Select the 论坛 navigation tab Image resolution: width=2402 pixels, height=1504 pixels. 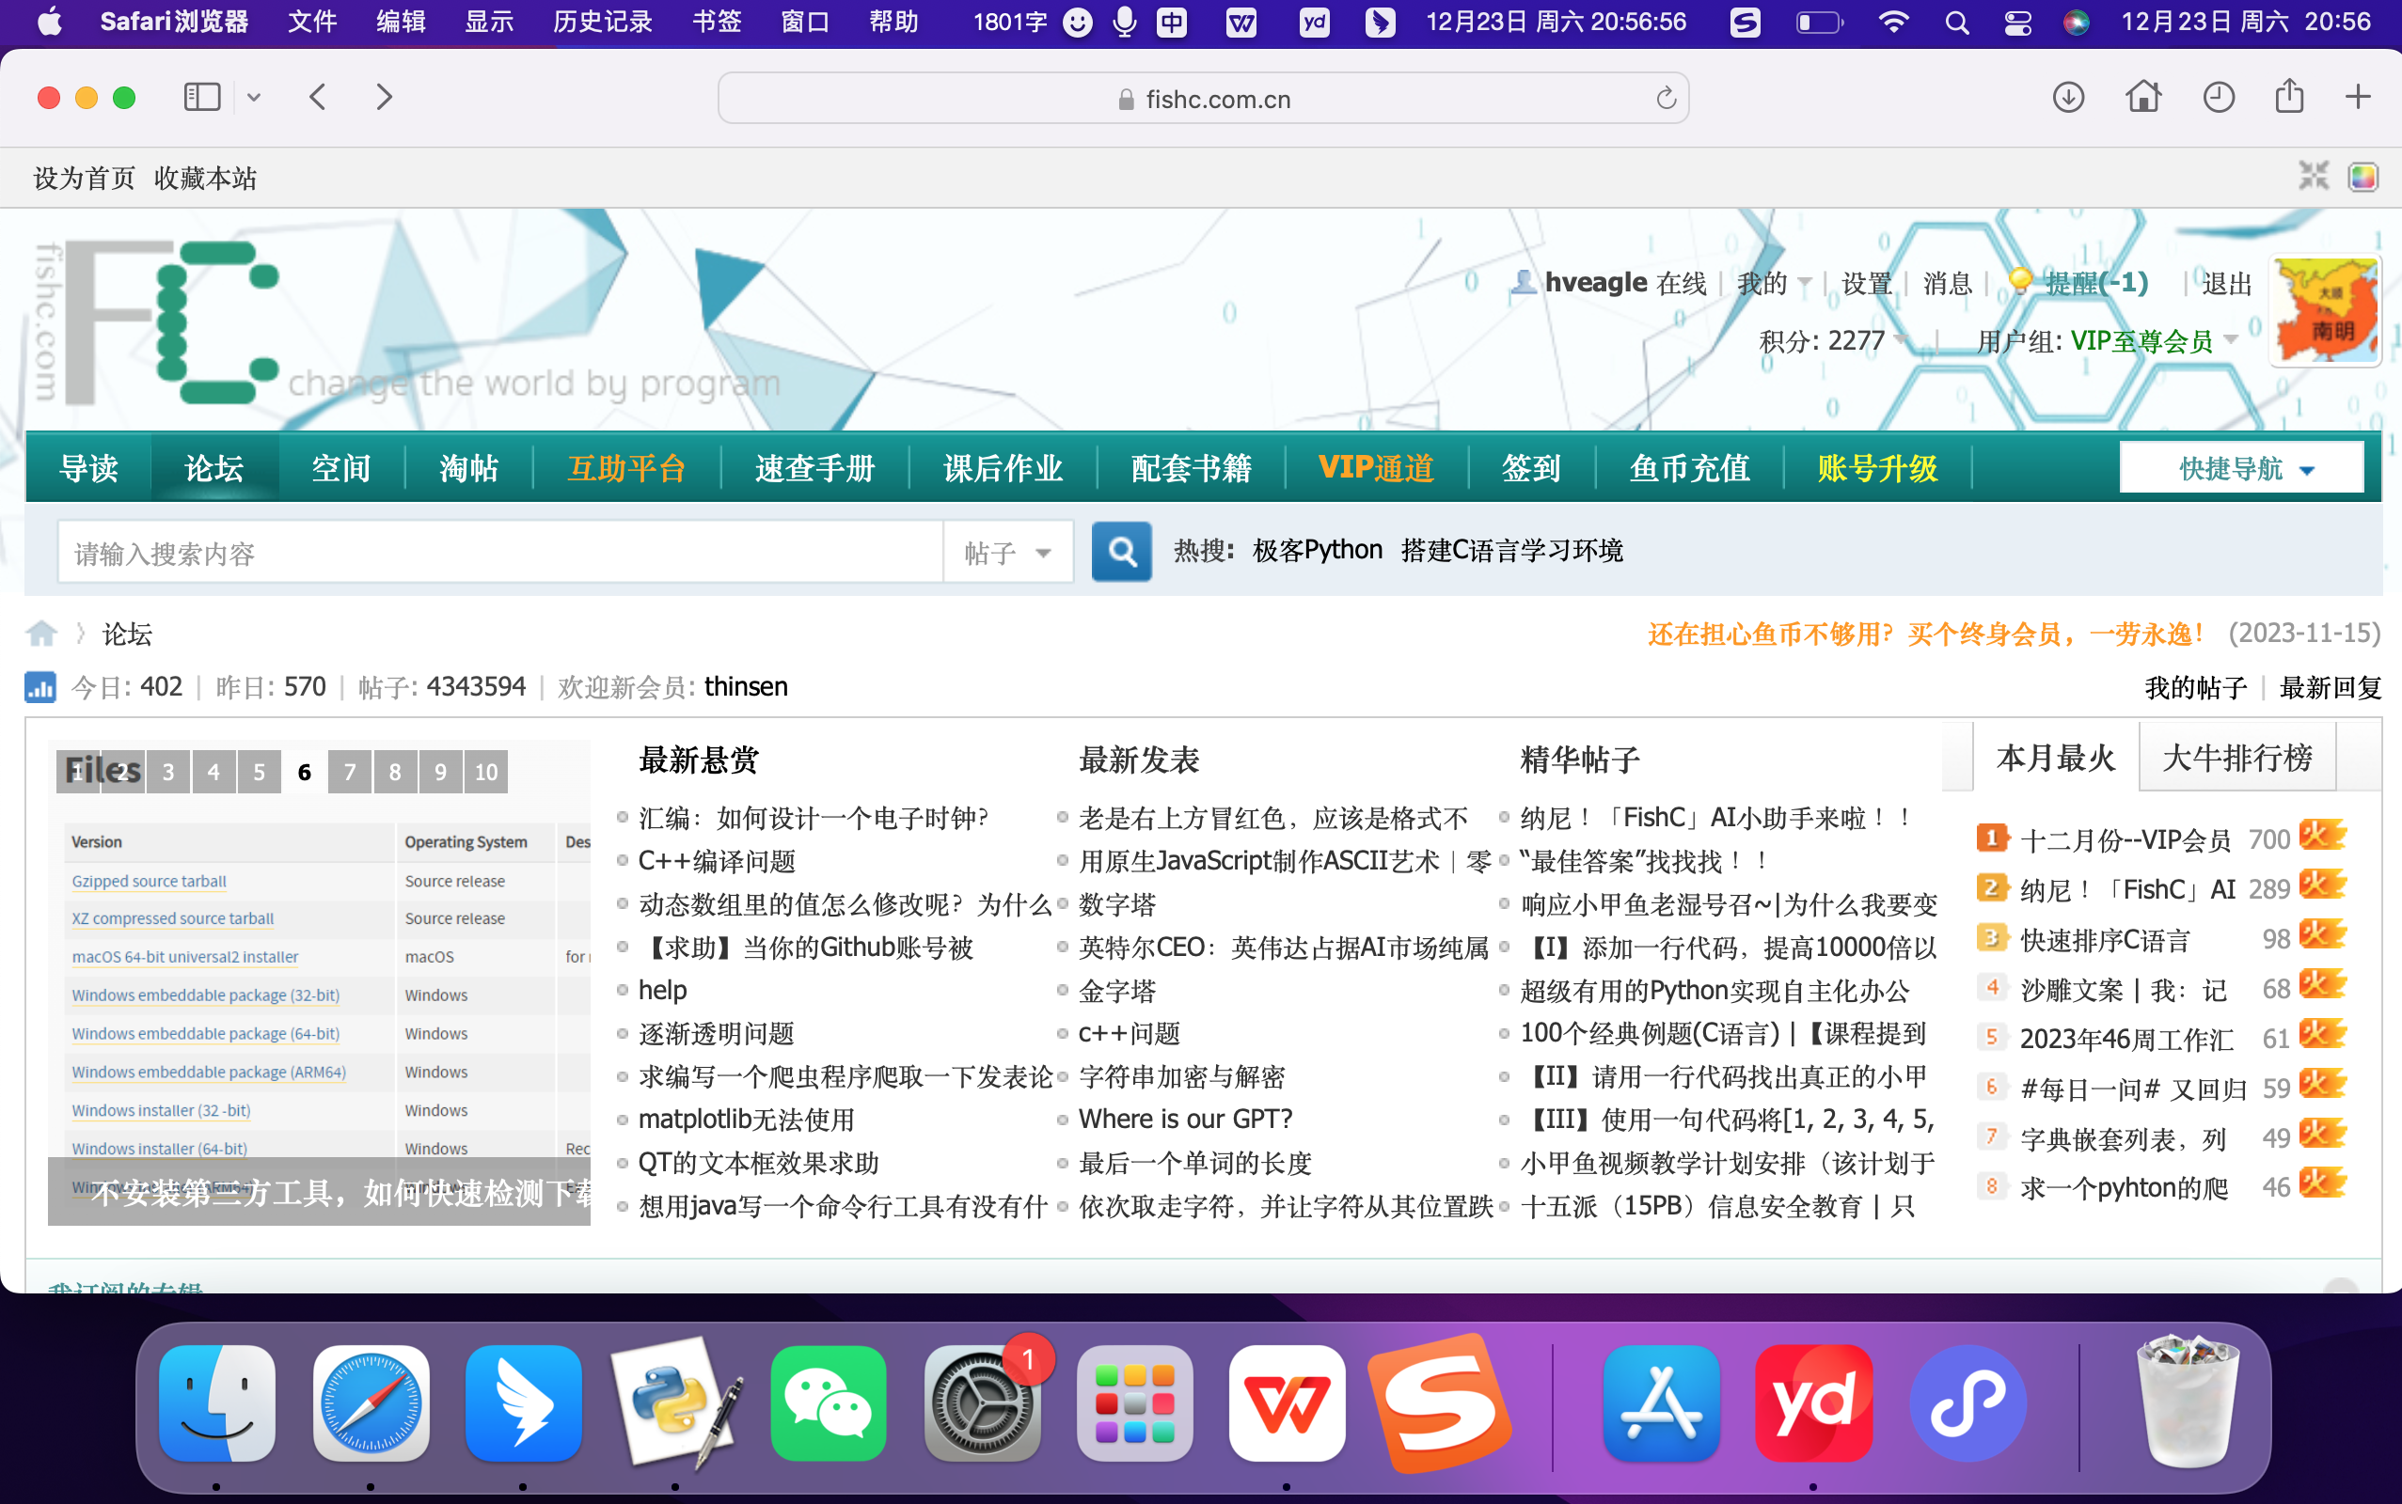(x=213, y=467)
